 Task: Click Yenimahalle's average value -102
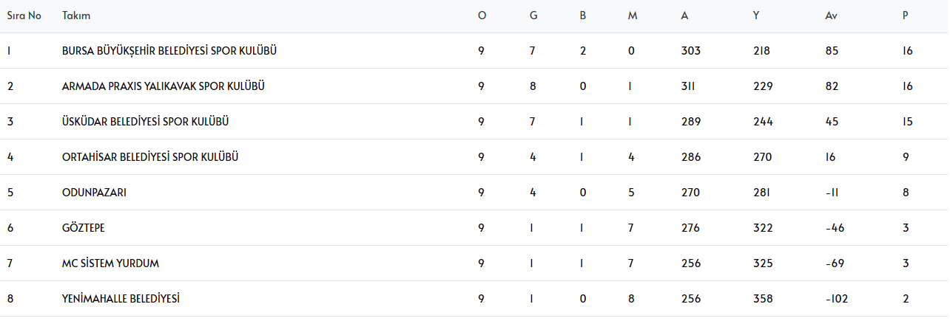(x=837, y=299)
